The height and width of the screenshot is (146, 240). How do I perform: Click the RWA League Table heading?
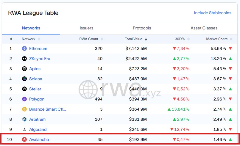(33, 13)
